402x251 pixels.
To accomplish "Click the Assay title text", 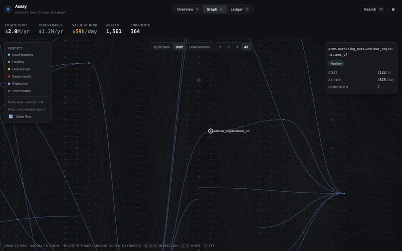I will (21, 6).
